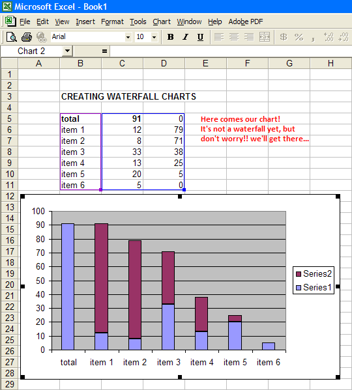Click the red 'Here comes our chart!' text

coord(241,119)
